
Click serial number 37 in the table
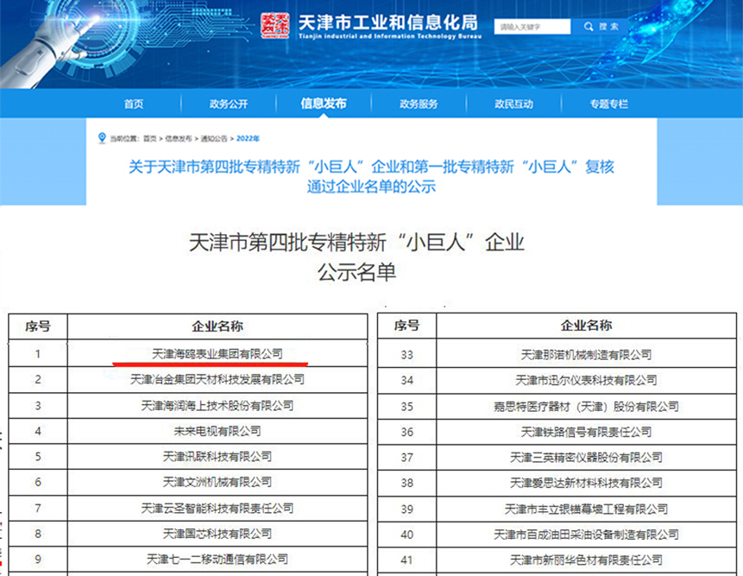[x=407, y=458]
